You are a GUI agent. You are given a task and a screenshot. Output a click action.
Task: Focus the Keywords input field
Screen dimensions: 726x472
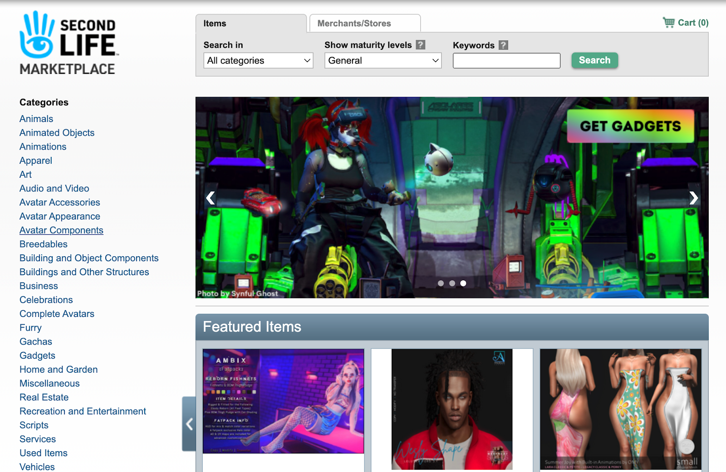506,61
